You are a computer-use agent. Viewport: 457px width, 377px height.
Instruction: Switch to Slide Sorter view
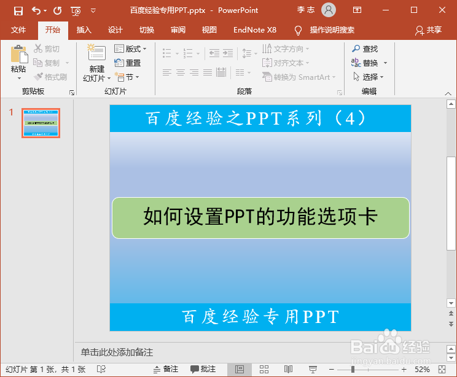tap(264, 370)
